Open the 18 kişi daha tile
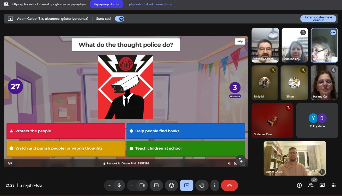342x196 pixels. [x=317, y=120]
